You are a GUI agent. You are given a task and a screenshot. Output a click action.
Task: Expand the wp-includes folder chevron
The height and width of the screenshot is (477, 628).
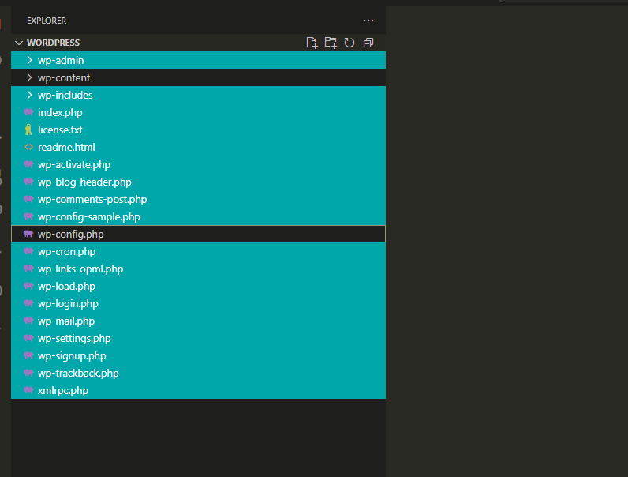[x=29, y=95]
